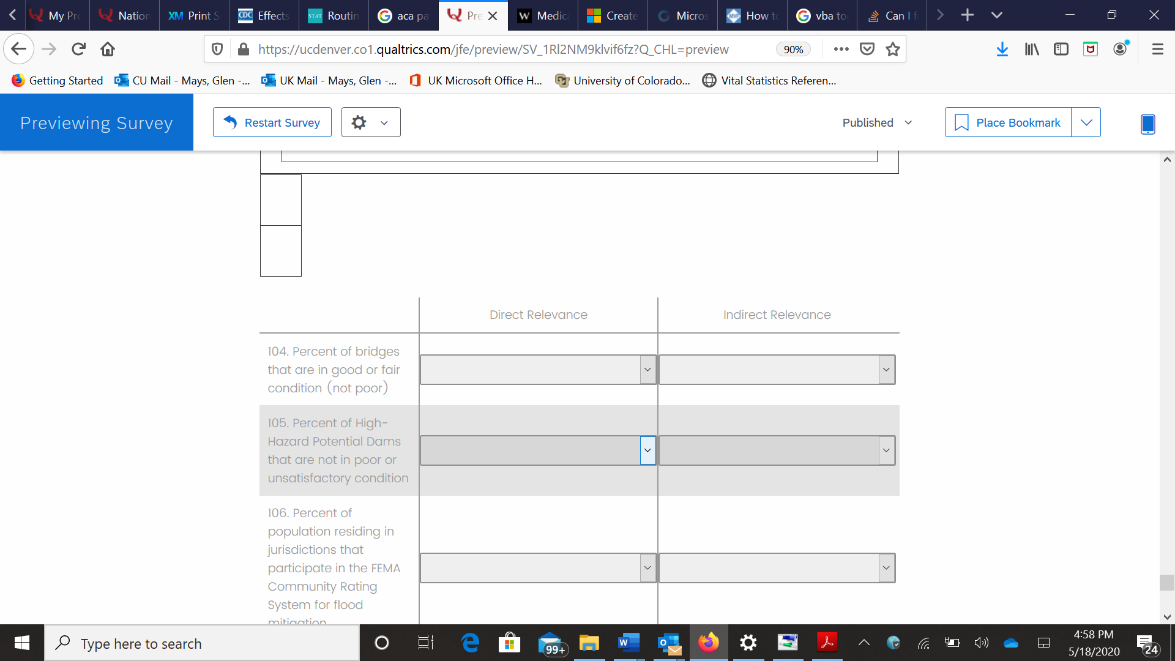
Task: Bookmark page with star icon
Action: coord(893,50)
